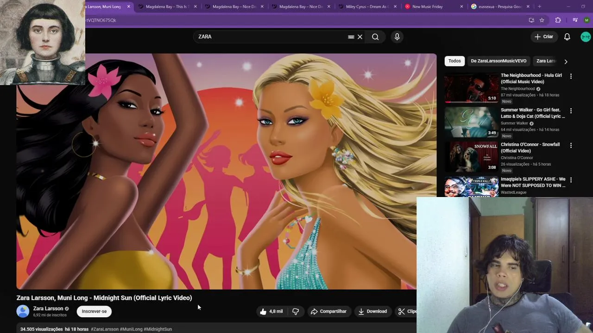Open 'Christina O'Connor - Snowfall' title
593x333 pixels.
pyautogui.click(x=530, y=148)
